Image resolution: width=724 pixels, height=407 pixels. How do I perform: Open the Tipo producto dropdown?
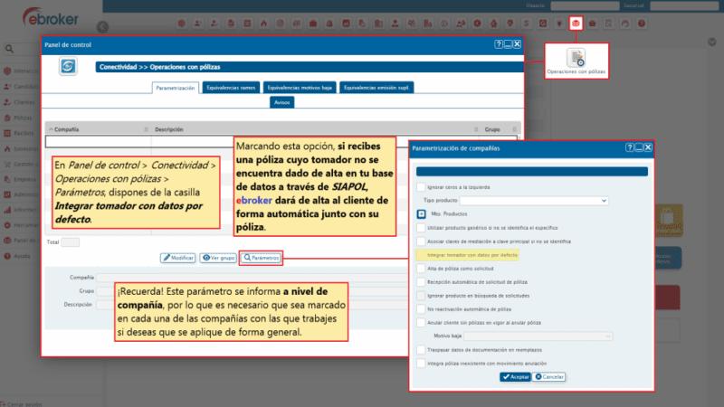pos(534,201)
